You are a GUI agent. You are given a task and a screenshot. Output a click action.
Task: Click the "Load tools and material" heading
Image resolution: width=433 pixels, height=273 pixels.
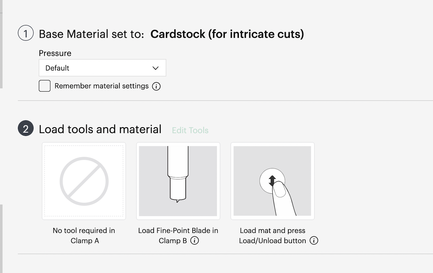100,129
